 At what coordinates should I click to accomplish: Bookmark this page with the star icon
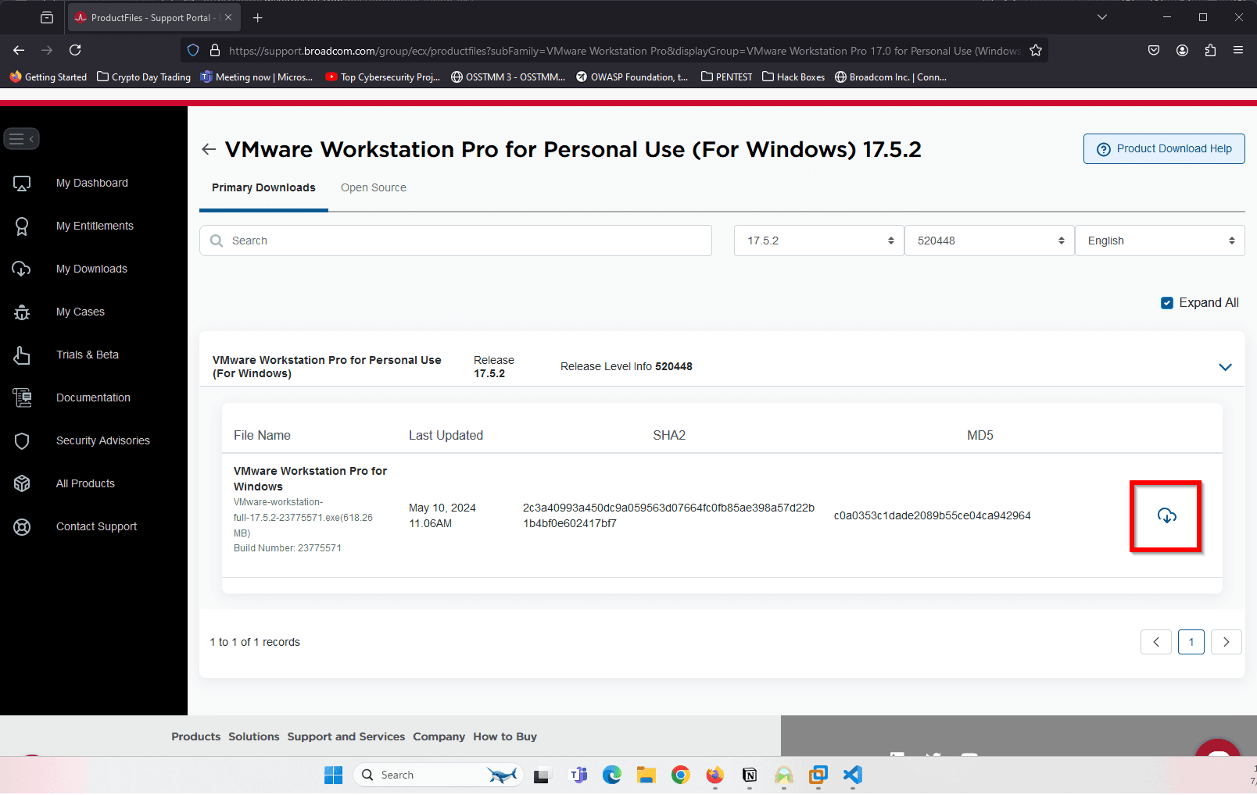coord(1036,51)
